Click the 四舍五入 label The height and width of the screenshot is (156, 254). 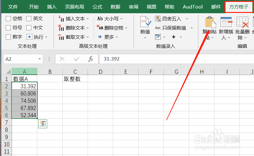172,19
